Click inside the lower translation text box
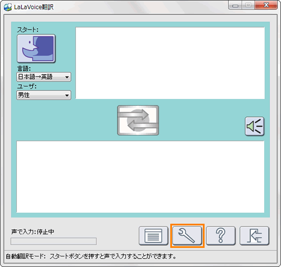Screen dimensions: 281x267 pyautogui.click(x=140, y=177)
